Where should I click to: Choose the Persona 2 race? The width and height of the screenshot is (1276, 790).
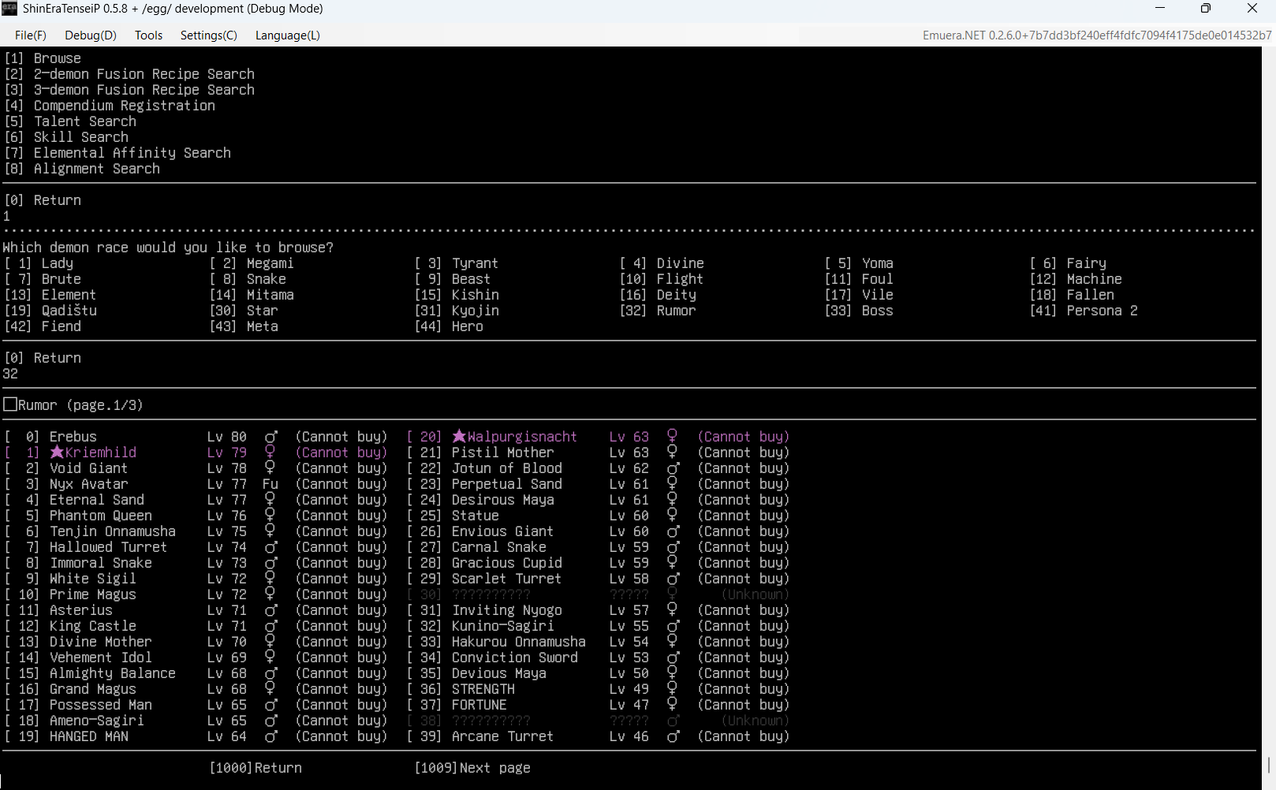(1084, 311)
